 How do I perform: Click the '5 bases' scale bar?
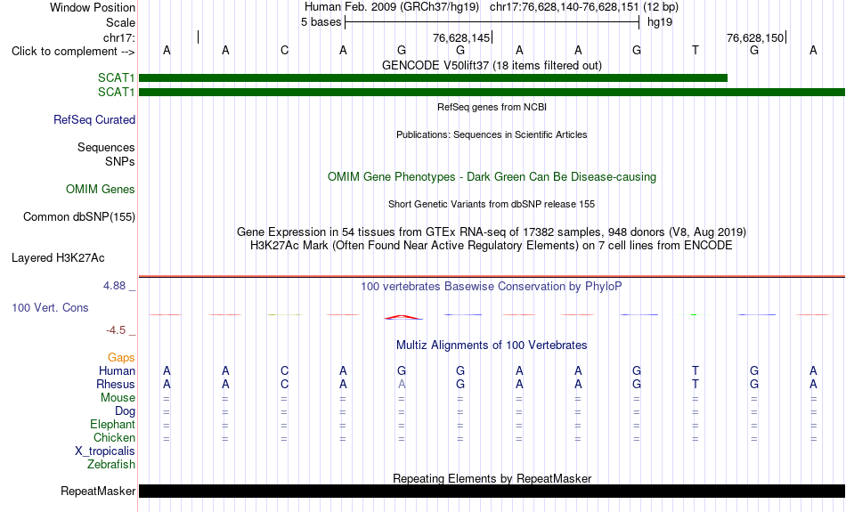click(x=492, y=22)
